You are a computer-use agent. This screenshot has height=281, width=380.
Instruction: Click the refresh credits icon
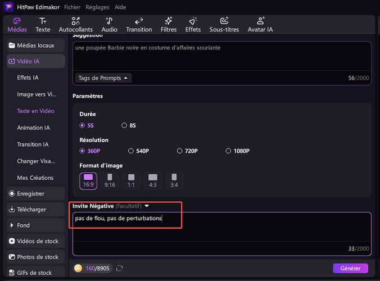pos(119,268)
